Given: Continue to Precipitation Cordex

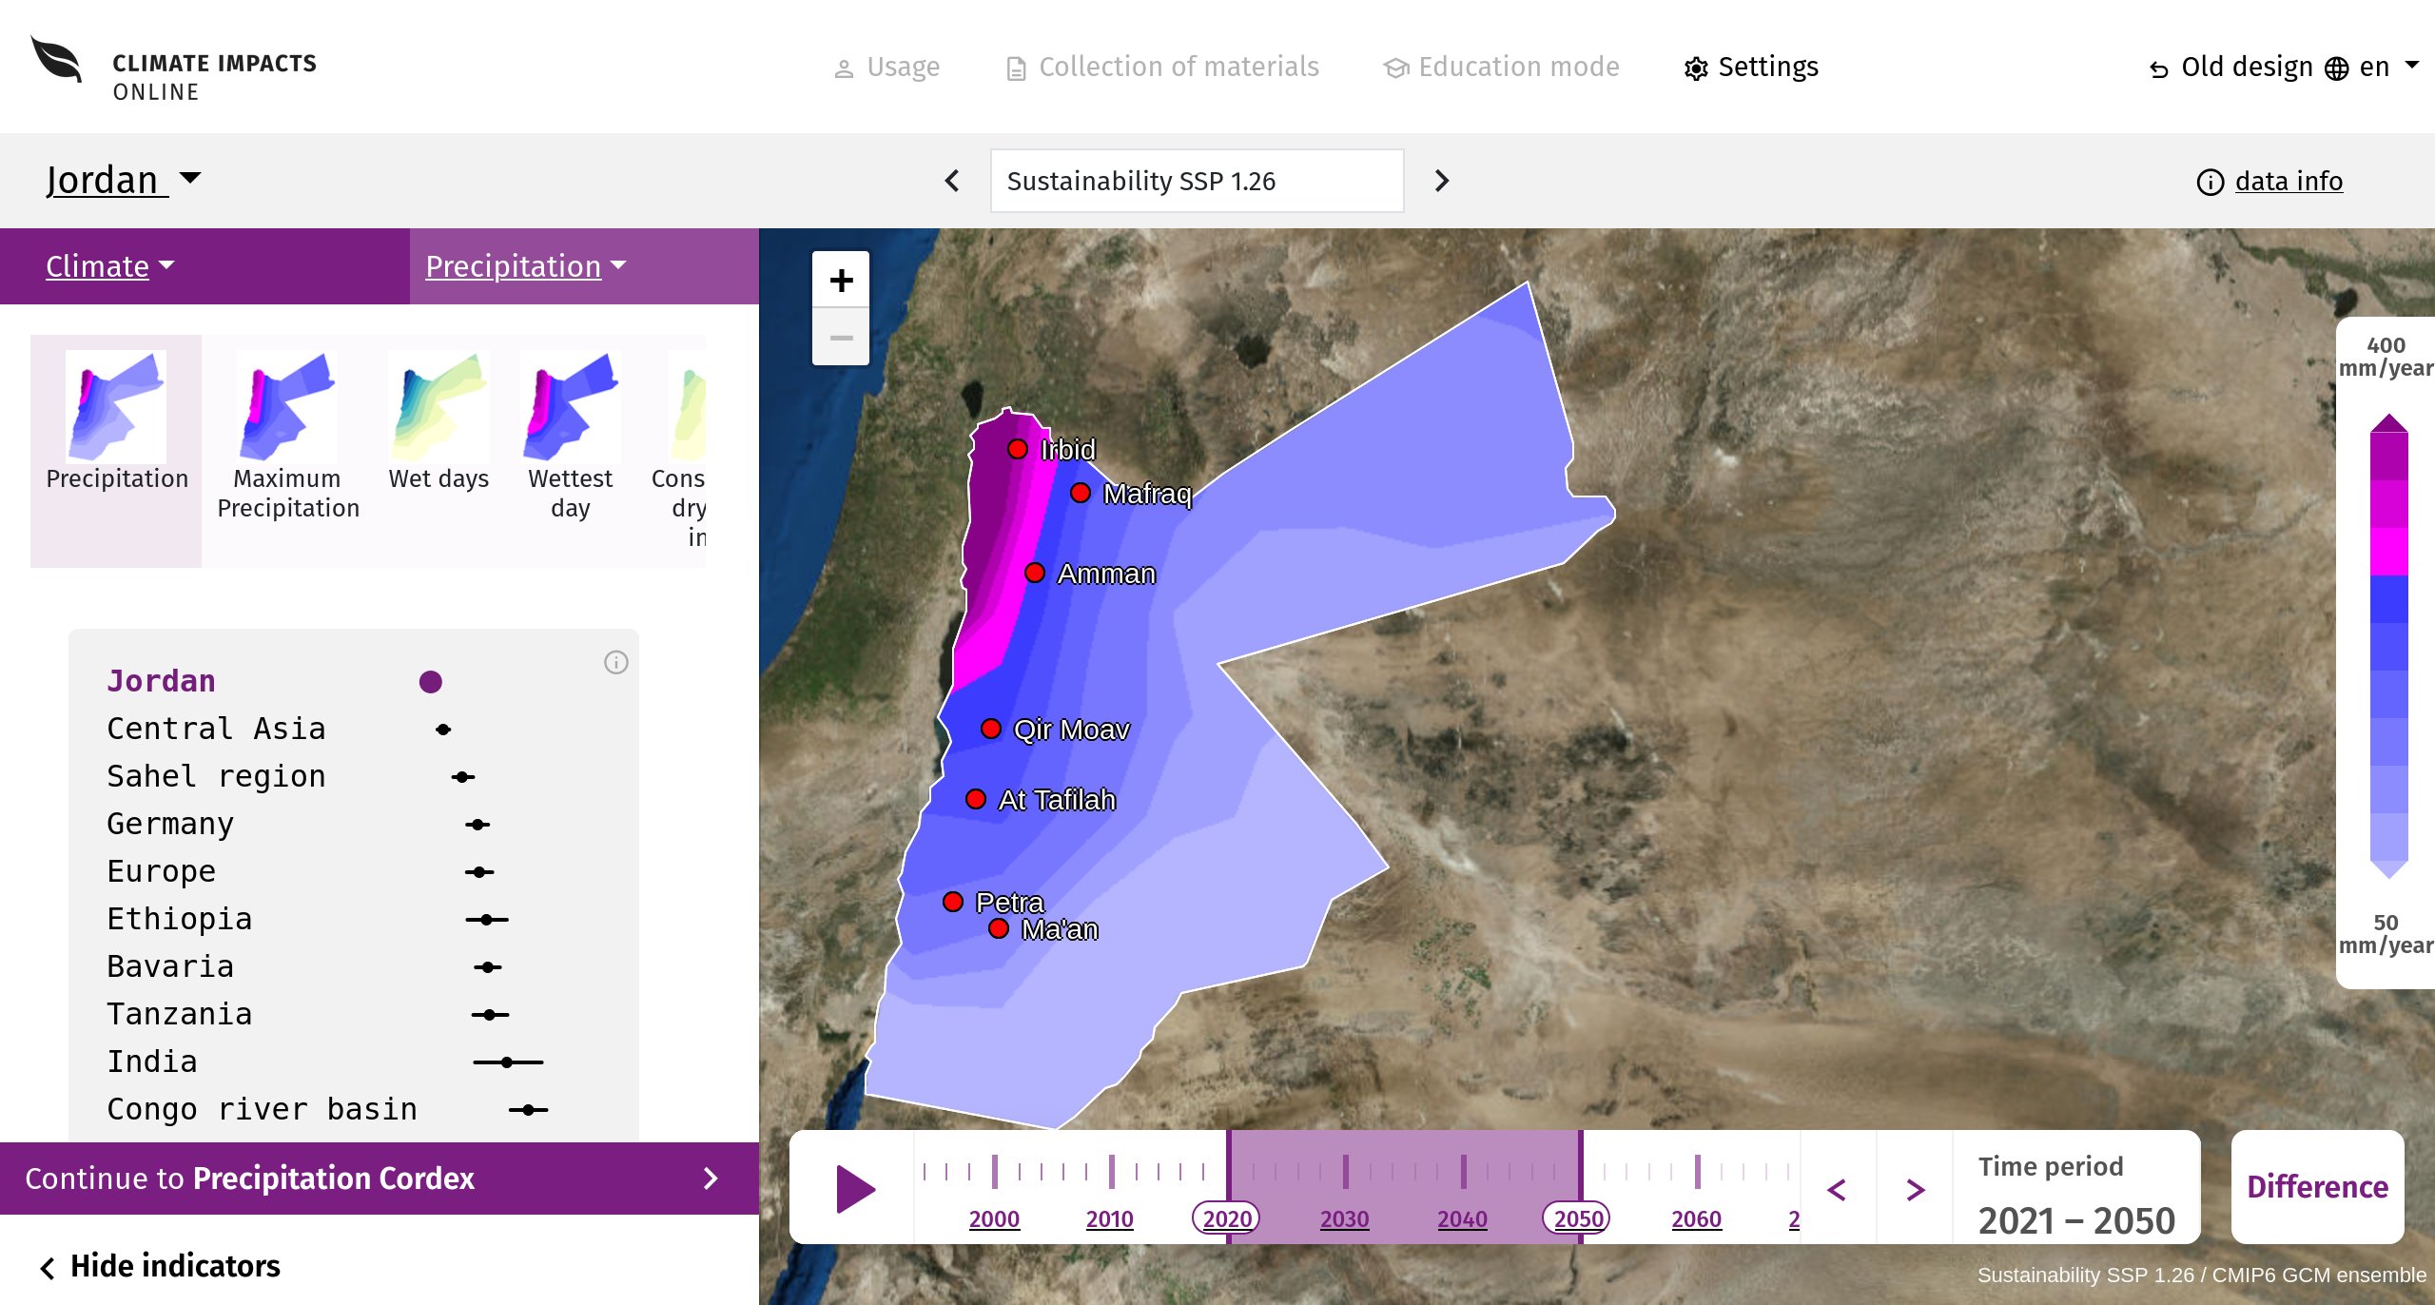Looking at the screenshot, I should pyautogui.click(x=380, y=1178).
